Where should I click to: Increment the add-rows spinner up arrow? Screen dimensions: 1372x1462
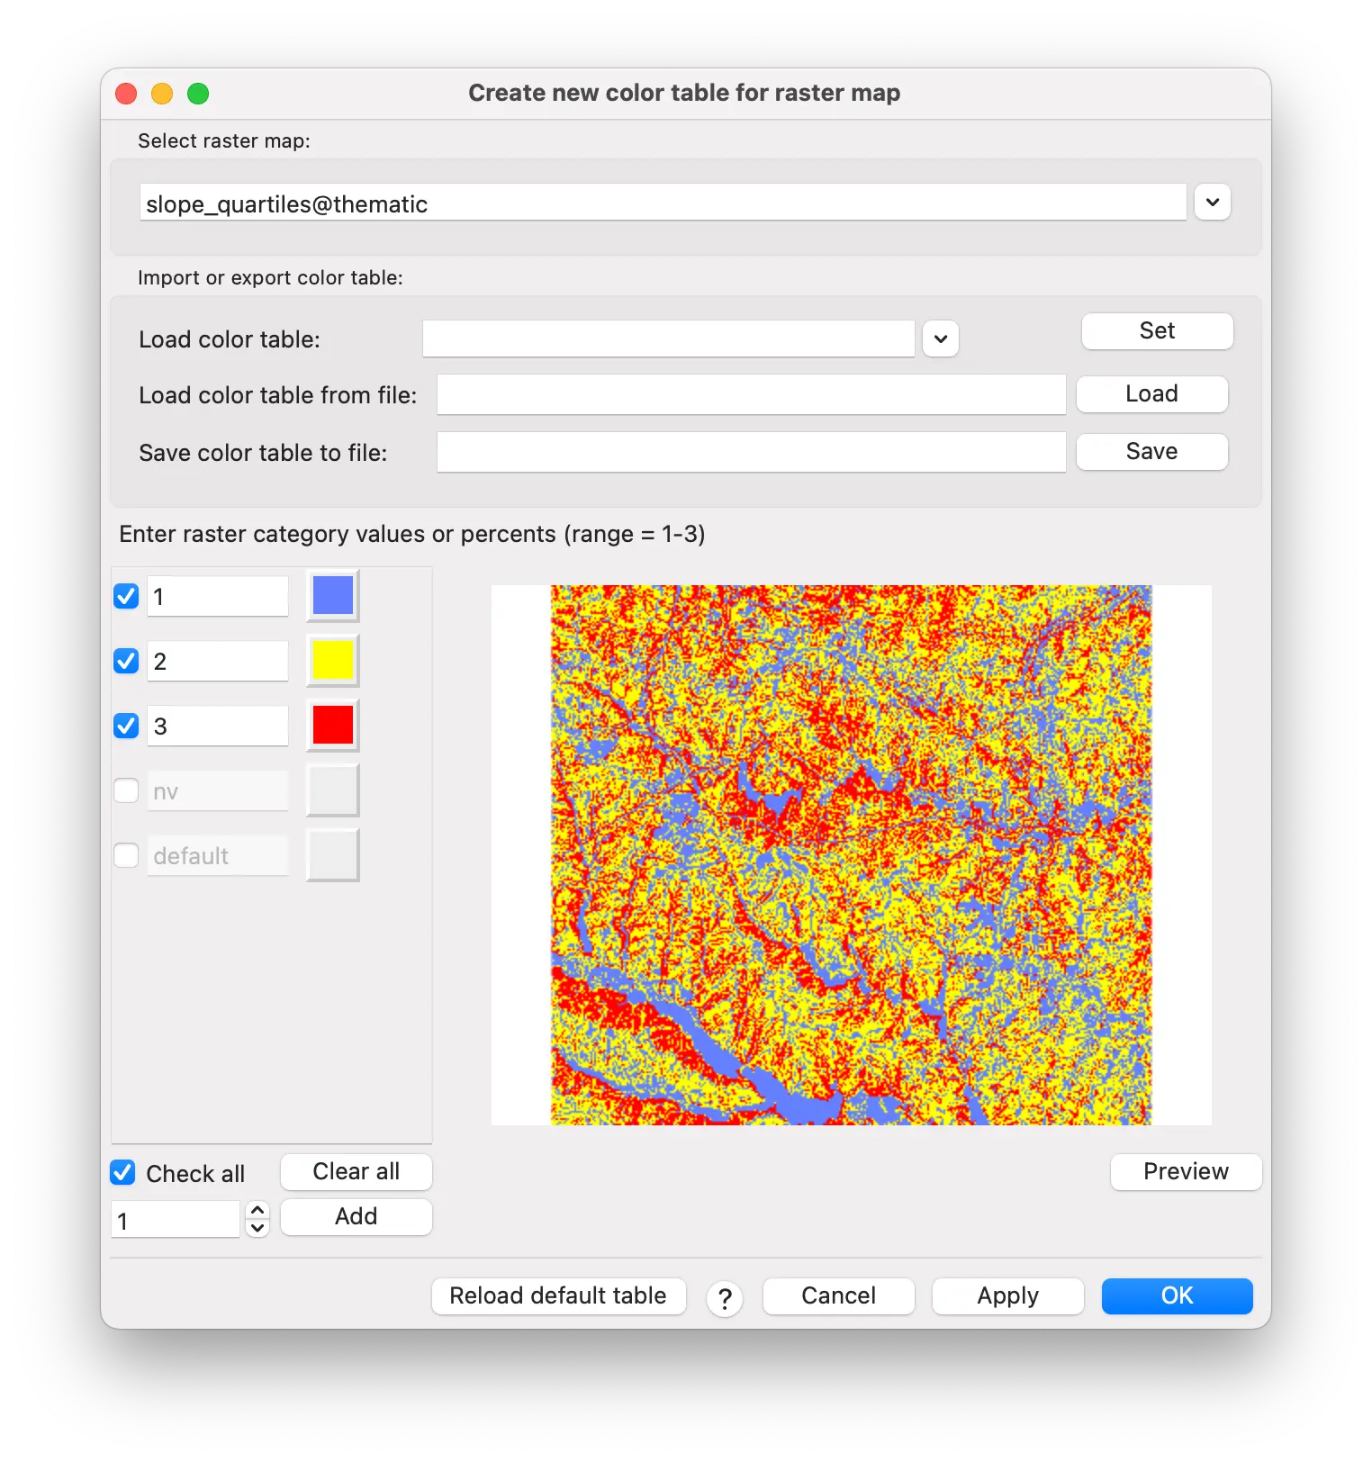257,1211
